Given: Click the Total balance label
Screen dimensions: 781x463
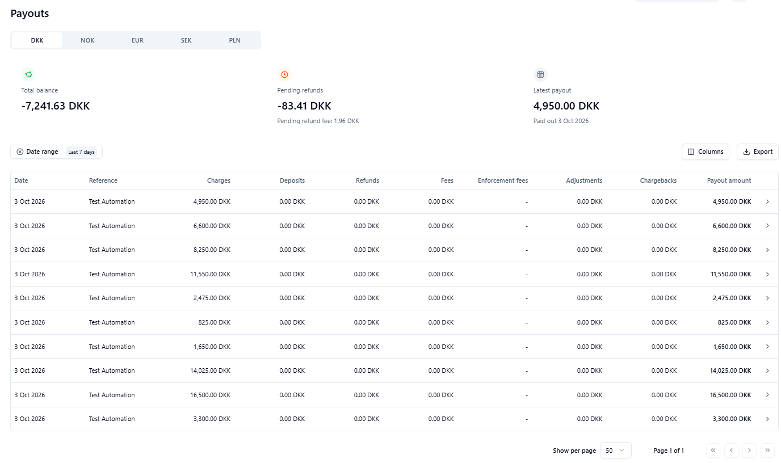Looking at the screenshot, I should [x=40, y=90].
